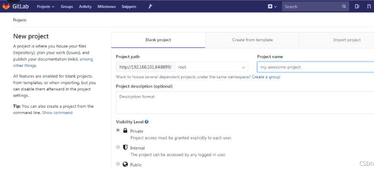Select the Internal visibility radio button
This screenshot has height=170, width=374.
[118, 147]
